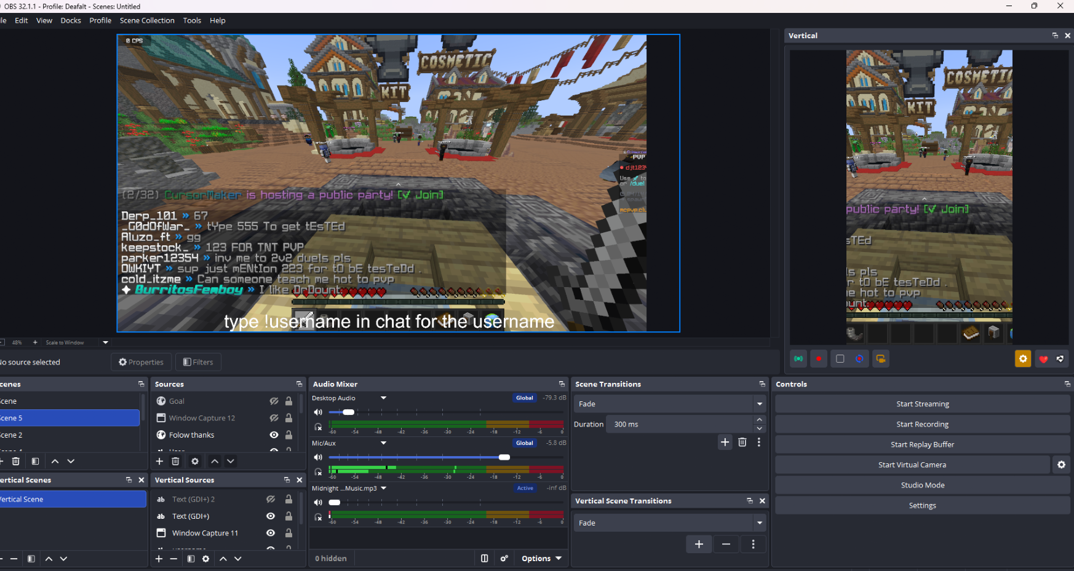Image resolution: width=1074 pixels, height=571 pixels.
Task: Open preview scale dropdown arrow
Action: tap(105, 342)
